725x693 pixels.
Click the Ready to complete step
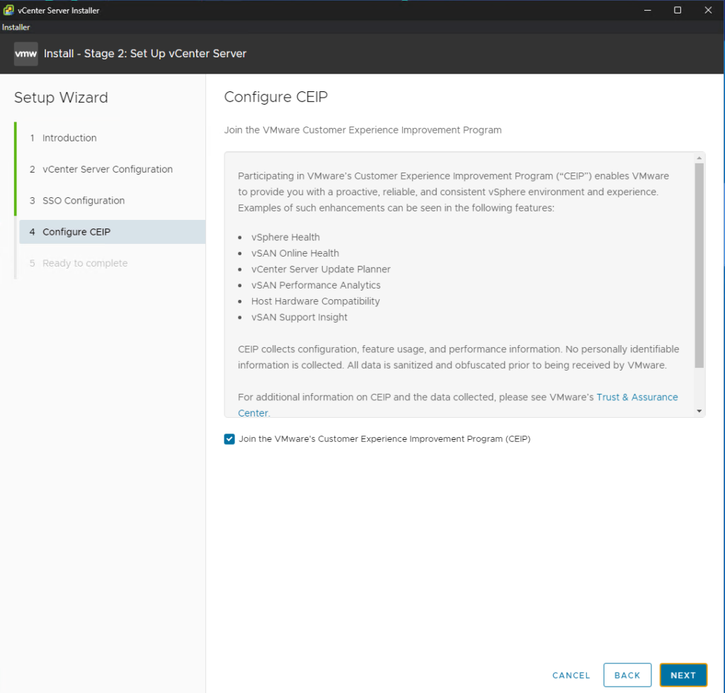pyautogui.click(x=85, y=263)
